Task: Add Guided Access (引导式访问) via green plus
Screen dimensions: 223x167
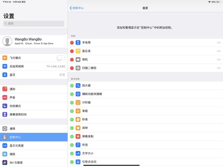Action: [x=72, y=162]
